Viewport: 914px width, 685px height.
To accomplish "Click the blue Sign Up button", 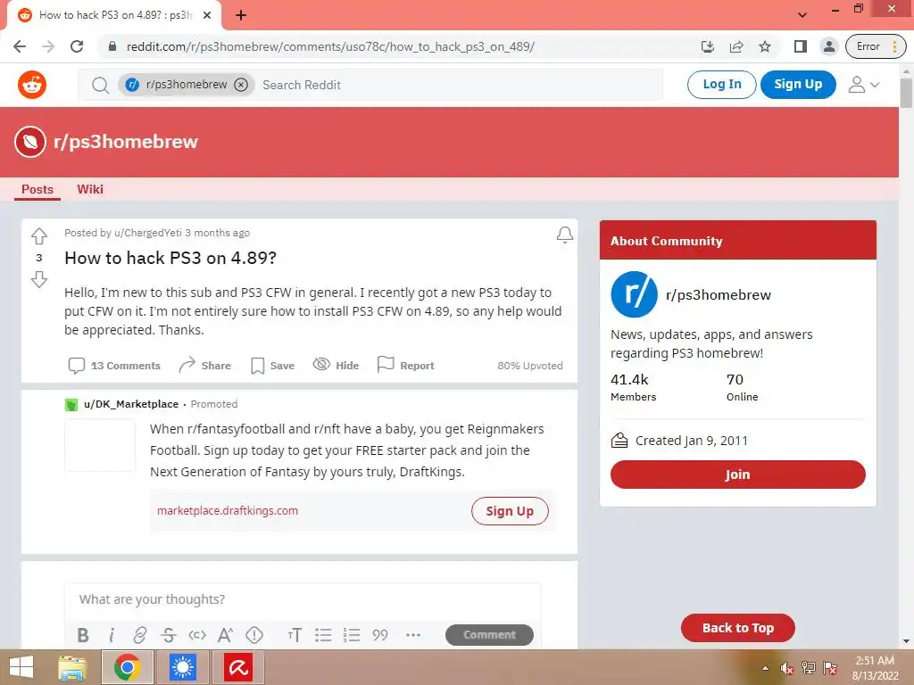I will tap(798, 85).
